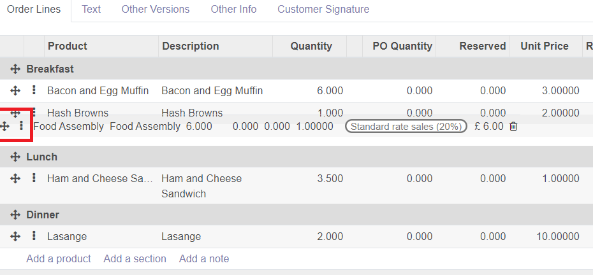Click the Bacon and Egg Muffin drag handle
The height and width of the screenshot is (275, 593).
[x=15, y=90]
